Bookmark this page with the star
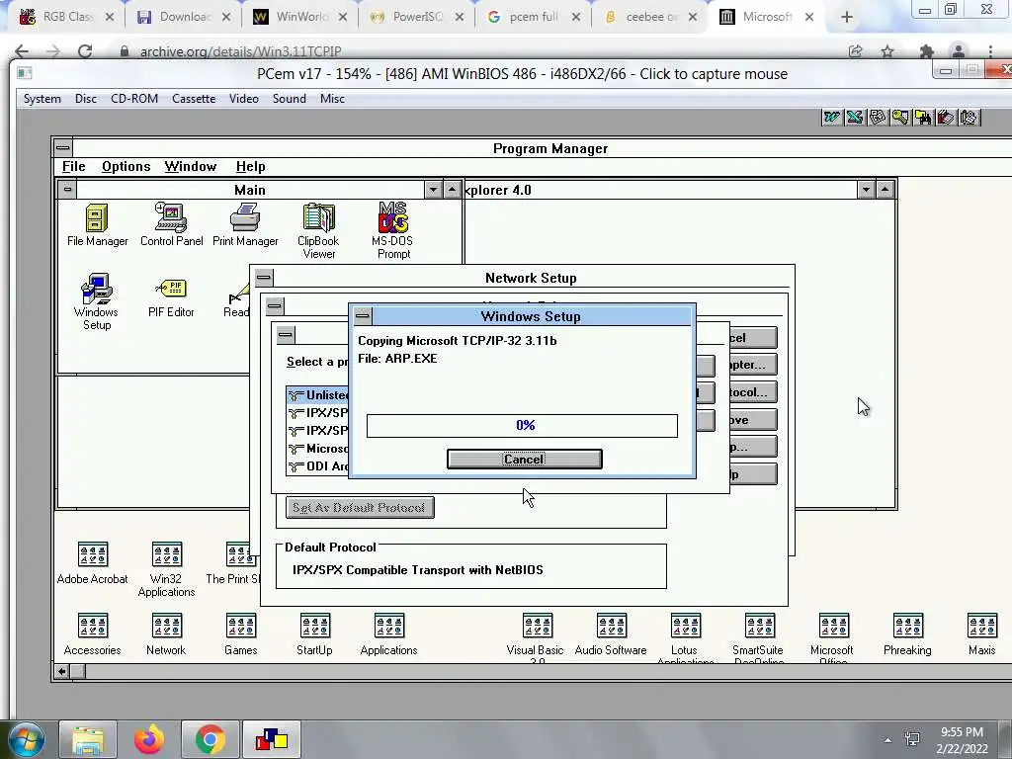The image size is (1012, 759). point(888,51)
